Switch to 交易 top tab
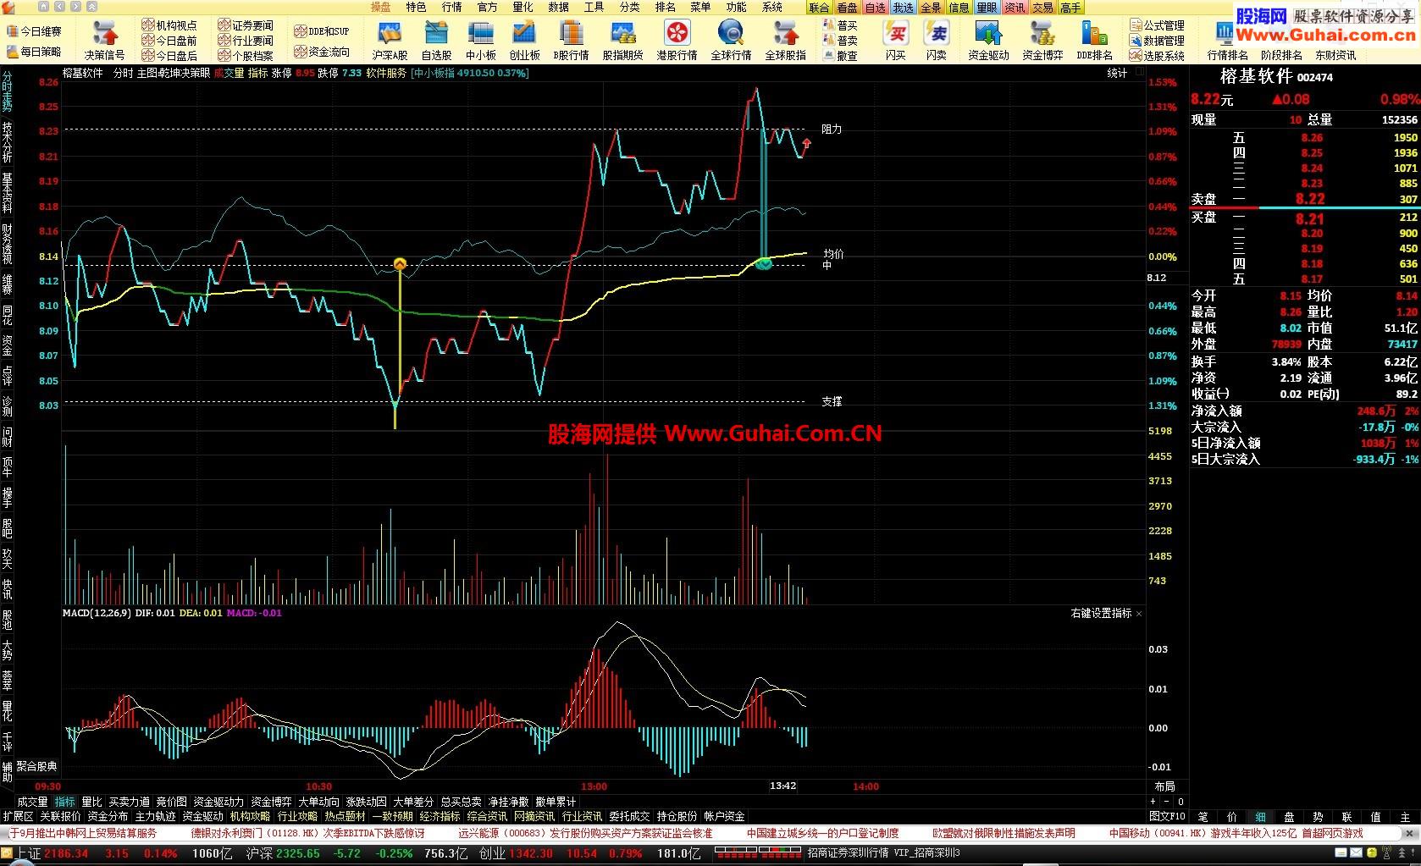This screenshot has height=866, width=1421. pos(1042,8)
